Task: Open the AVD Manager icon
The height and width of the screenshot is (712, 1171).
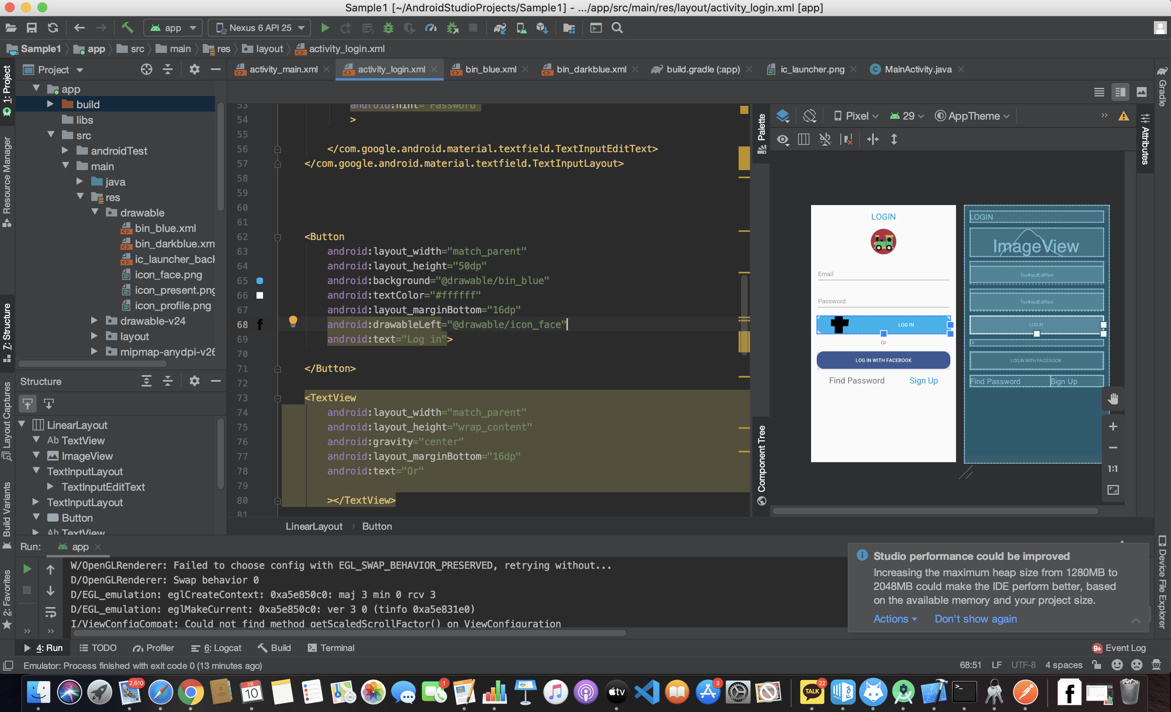Action: (521, 28)
